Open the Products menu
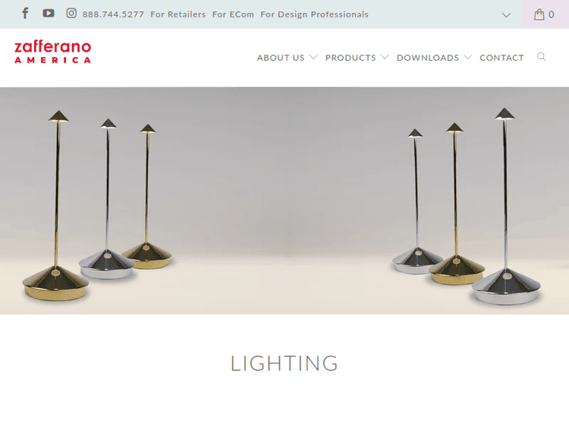This screenshot has height=427, width=569. click(351, 58)
